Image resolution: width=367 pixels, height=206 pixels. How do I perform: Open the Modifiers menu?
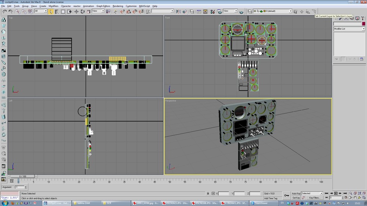(54, 6)
